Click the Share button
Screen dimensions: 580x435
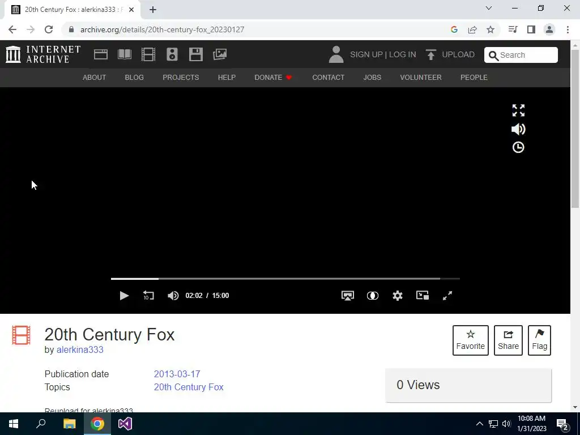pos(508,340)
